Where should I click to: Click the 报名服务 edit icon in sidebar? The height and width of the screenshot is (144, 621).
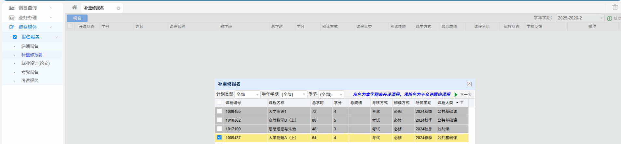pyautogui.click(x=12, y=27)
